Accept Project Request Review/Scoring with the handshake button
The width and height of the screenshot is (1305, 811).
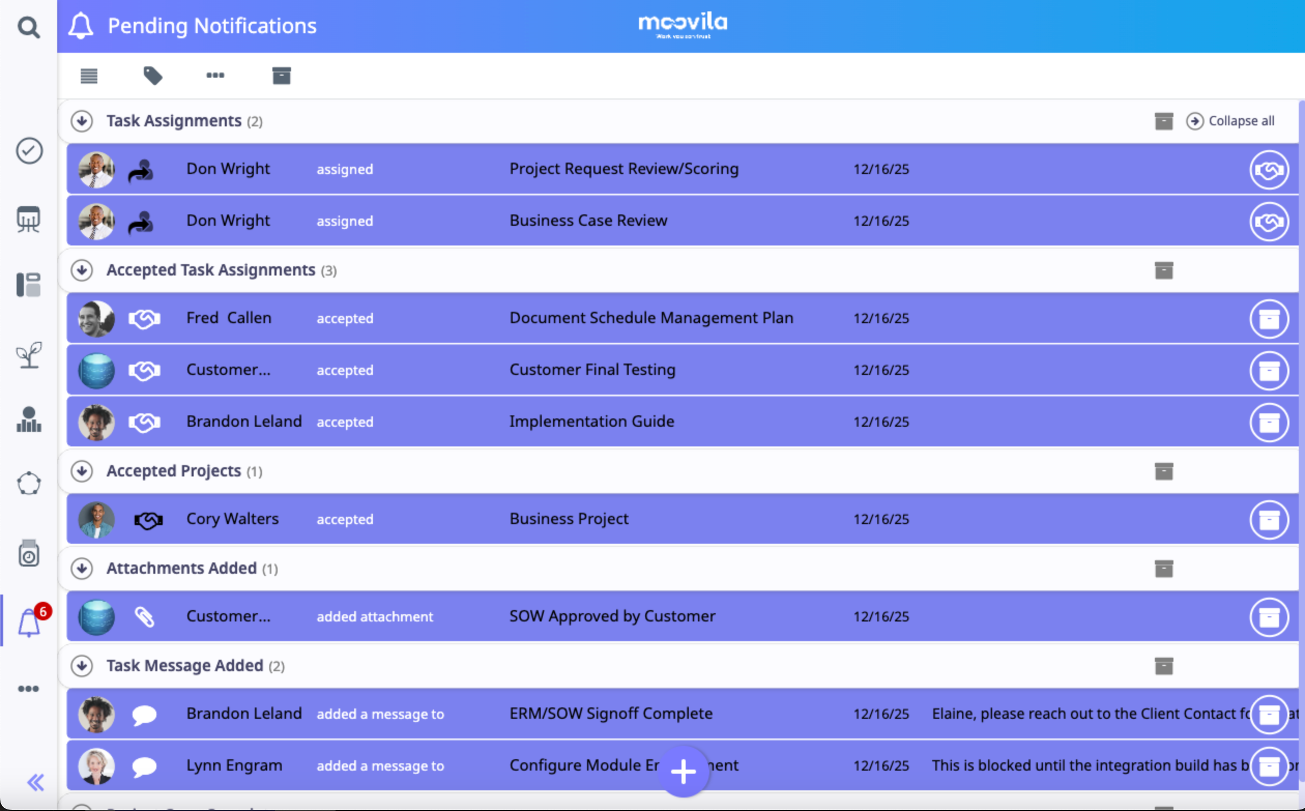pos(1269,170)
